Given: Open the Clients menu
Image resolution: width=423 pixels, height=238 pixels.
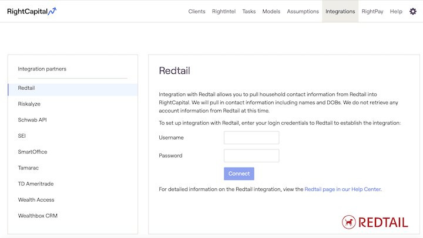Looking at the screenshot, I should click(x=197, y=11).
